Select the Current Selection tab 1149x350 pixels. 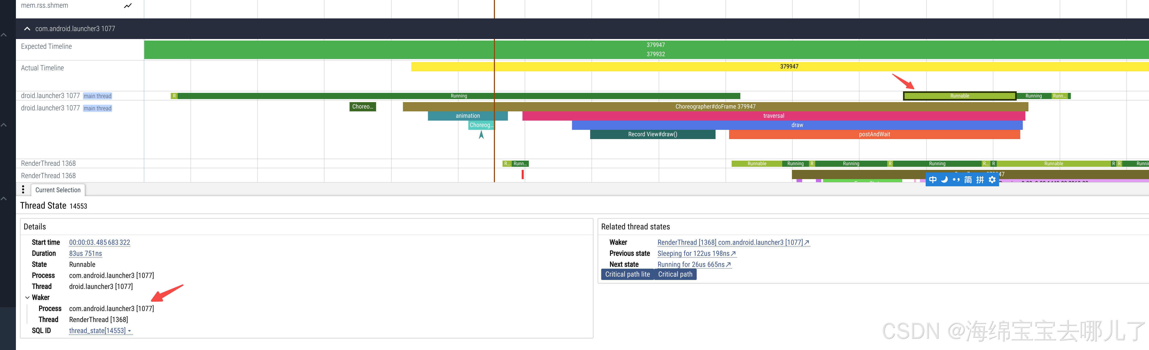[x=58, y=190]
